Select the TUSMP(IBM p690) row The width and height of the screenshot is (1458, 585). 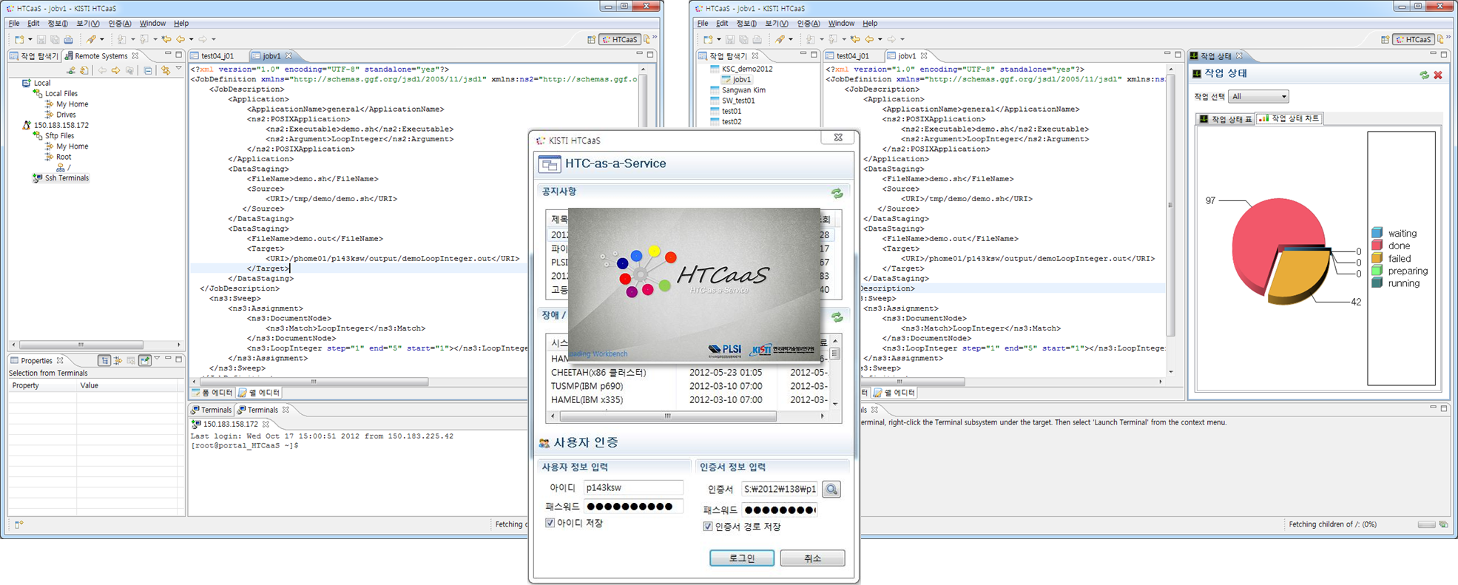point(688,386)
